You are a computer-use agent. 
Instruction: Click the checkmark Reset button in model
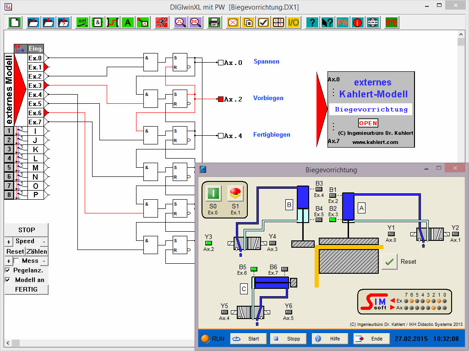pos(390,261)
